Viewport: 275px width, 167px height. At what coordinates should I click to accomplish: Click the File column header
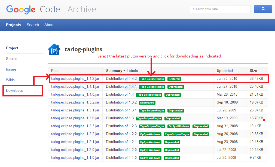coord(54,71)
